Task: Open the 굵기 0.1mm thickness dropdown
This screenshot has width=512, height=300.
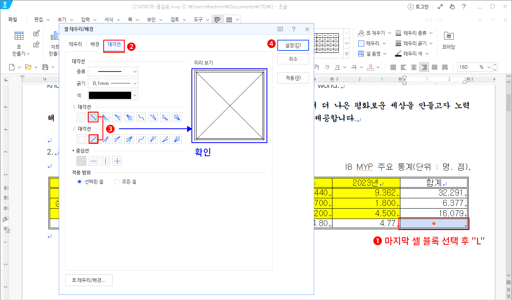Action: tap(113, 83)
